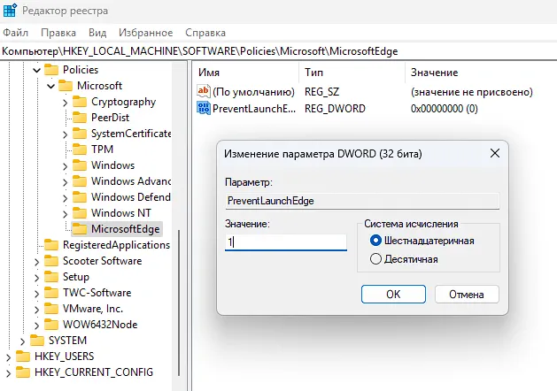Expand the Windows NT node chevron
The height and width of the screenshot is (391, 557).
[65, 214]
